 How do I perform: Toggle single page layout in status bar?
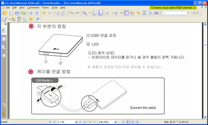(x=124, y=122)
